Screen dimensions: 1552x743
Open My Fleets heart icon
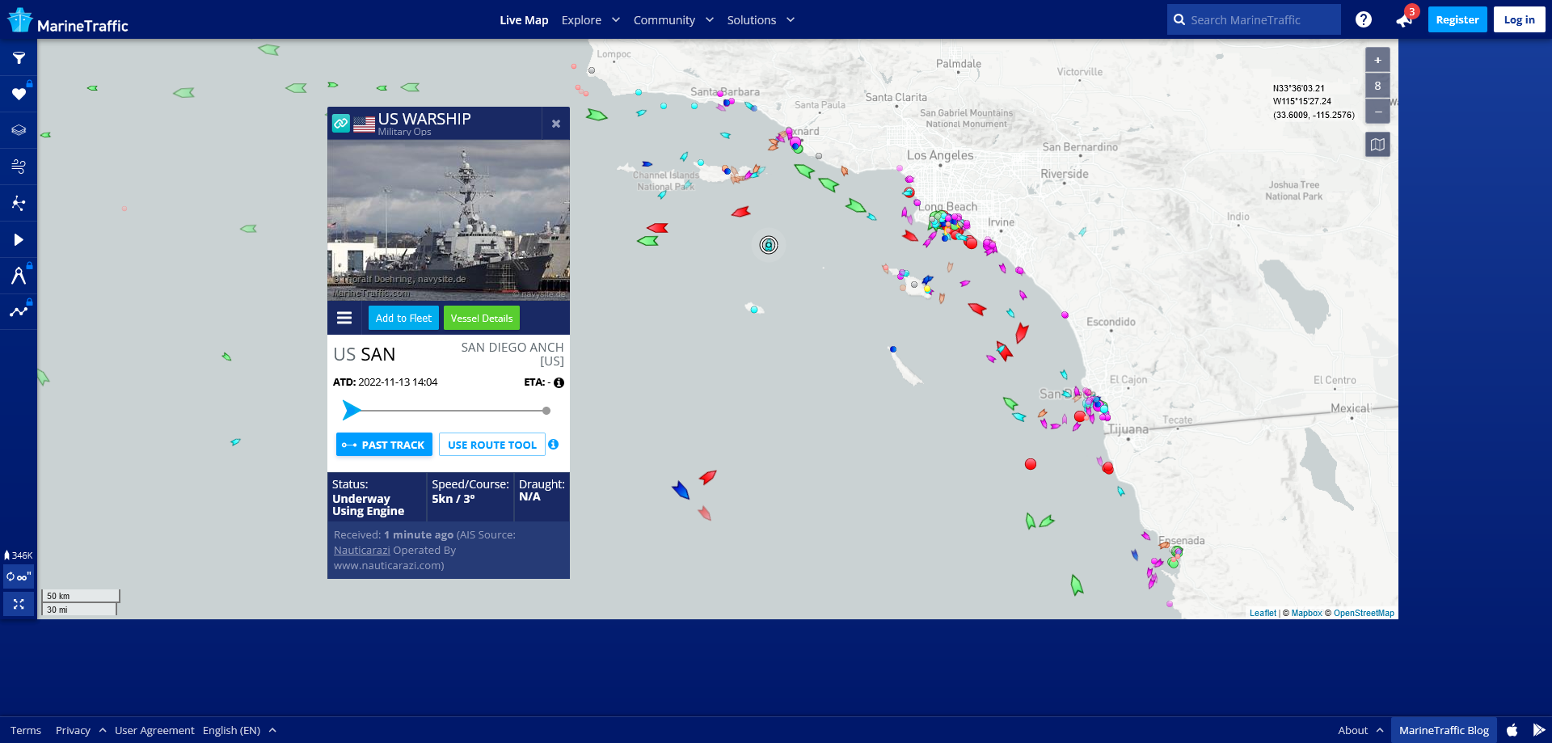pos(19,95)
